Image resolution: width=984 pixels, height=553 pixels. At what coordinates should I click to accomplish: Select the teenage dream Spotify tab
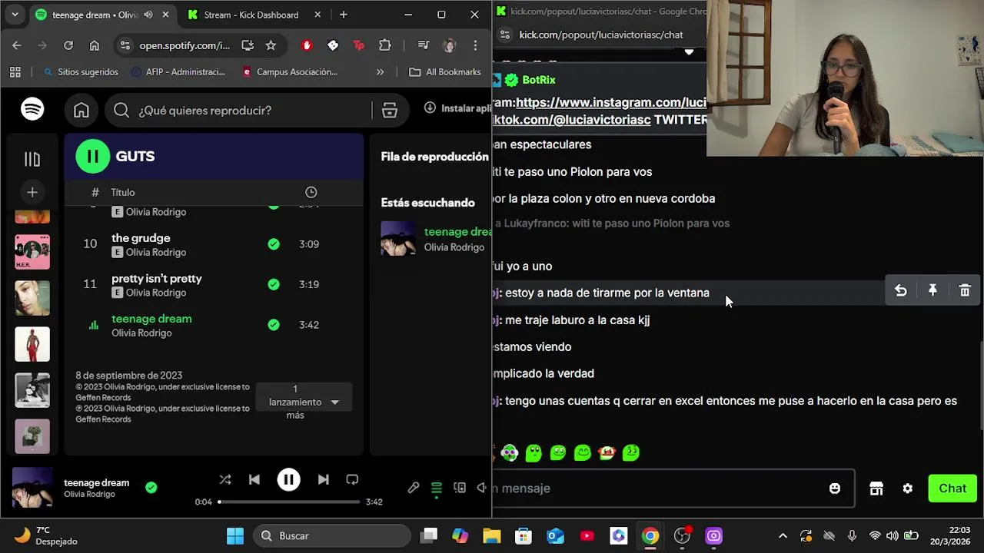coord(96,15)
